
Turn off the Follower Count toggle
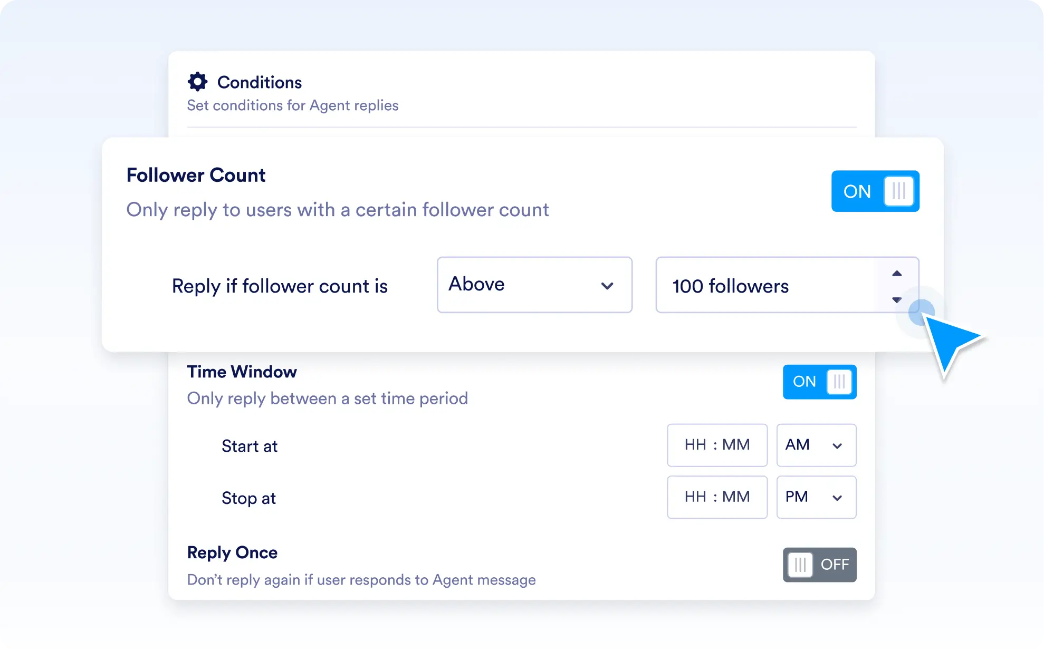tap(875, 191)
